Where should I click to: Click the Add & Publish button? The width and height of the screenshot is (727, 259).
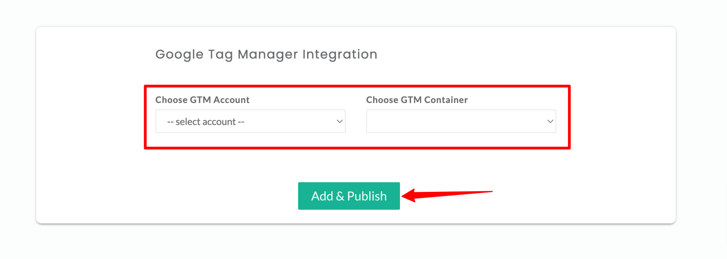coord(349,196)
